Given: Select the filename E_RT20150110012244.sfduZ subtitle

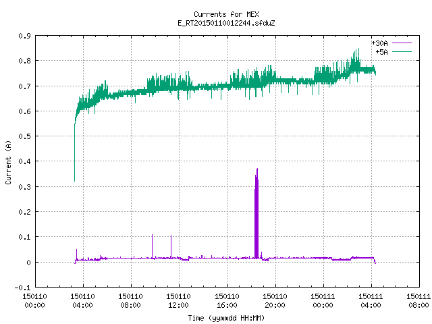Looking at the screenshot, I should coord(226,23).
